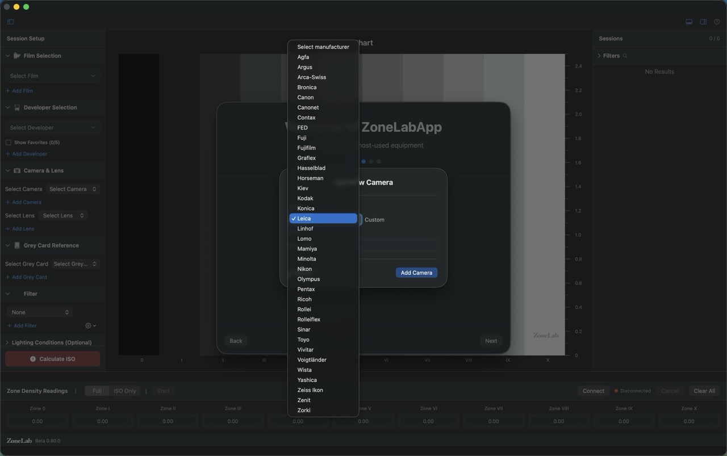
Task: Click the Connect button
Action: [594, 391]
